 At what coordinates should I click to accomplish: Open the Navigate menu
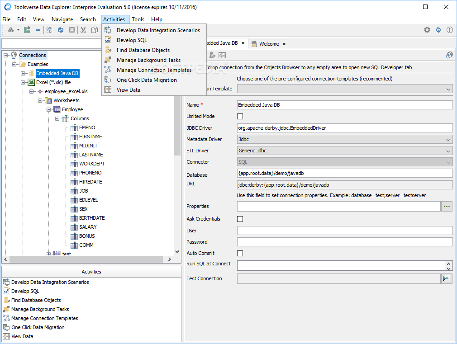click(62, 19)
